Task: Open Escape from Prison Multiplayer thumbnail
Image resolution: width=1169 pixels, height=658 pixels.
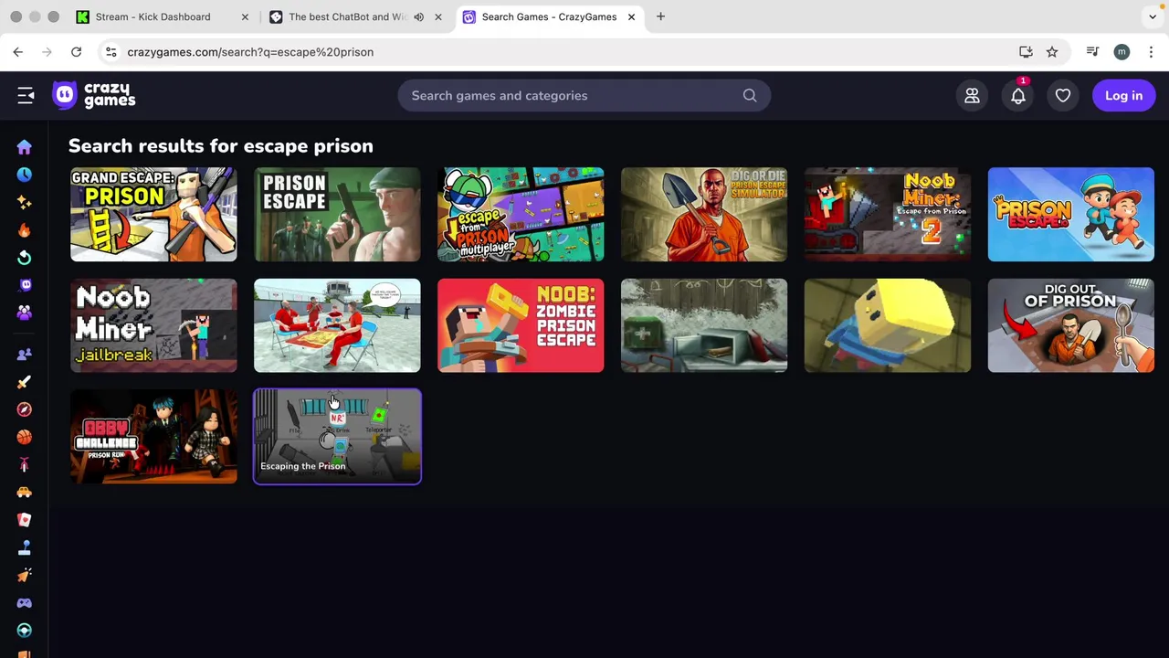Action: coord(521,214)
